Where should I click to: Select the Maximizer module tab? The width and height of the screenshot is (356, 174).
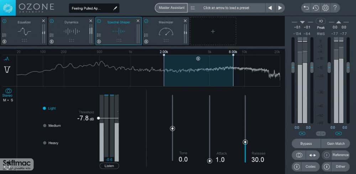click(x=166, y=31)
